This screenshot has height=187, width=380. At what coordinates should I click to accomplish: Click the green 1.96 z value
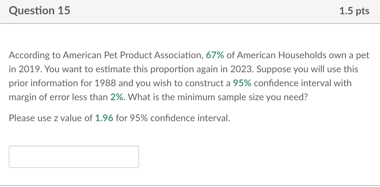104,118
